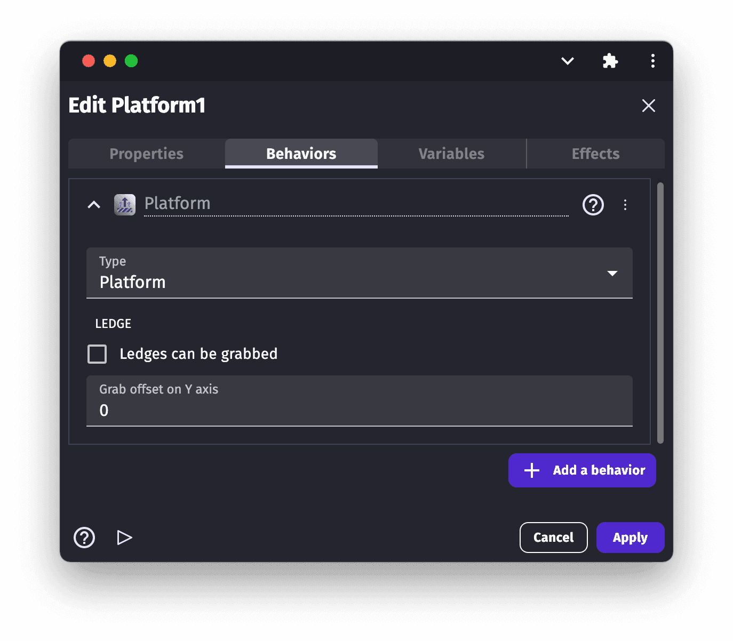The width and height of the screenshot is (733, 641).
Task: Open help for the Platform behavior
Action: click(x=593, y=205)
